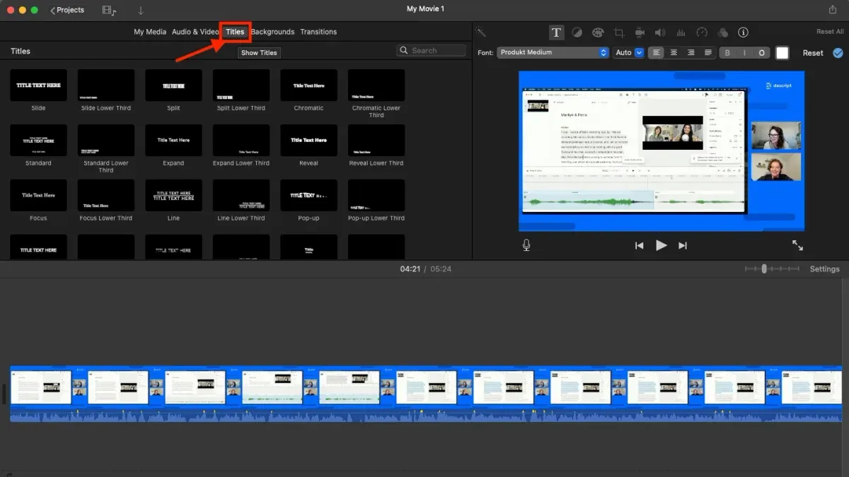Skip to the previous clip
The height and width of the screenshot is (477, 849).
639,245
